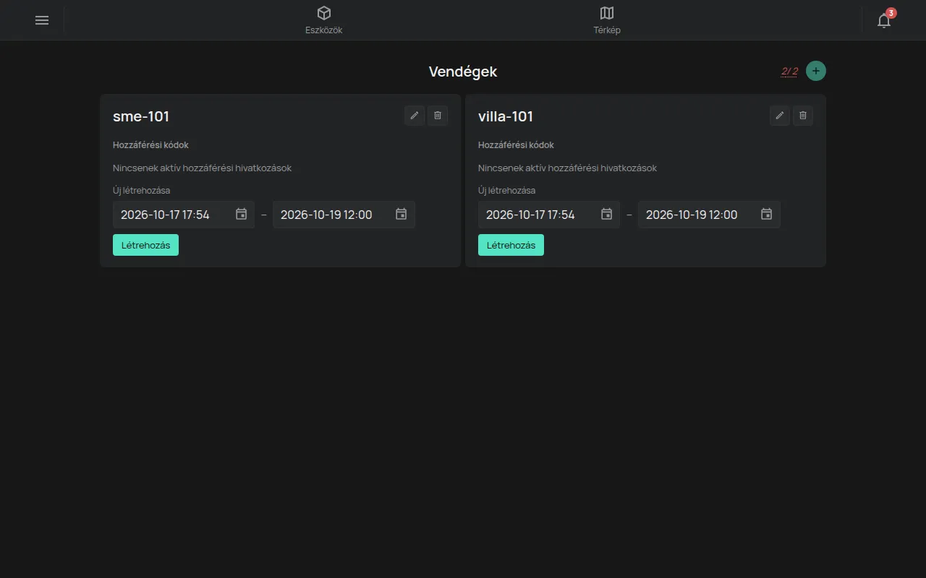This screenshot has height=578, width=926.
Task: Click the Vendégek page heading
Action: [x=463, y=72]
